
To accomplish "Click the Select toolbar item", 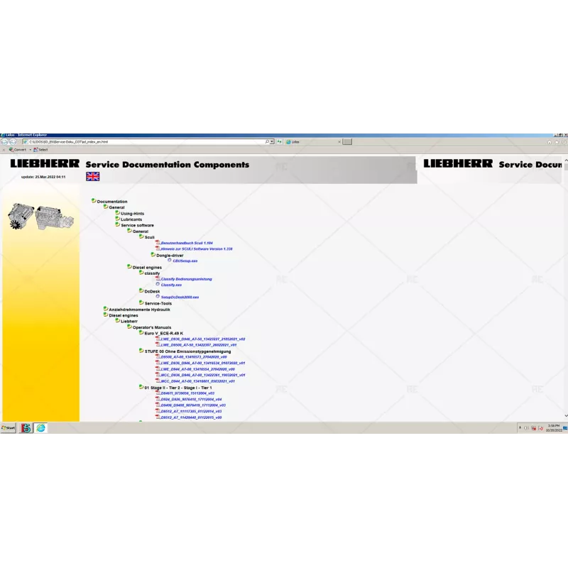I will tap(40, 149).
